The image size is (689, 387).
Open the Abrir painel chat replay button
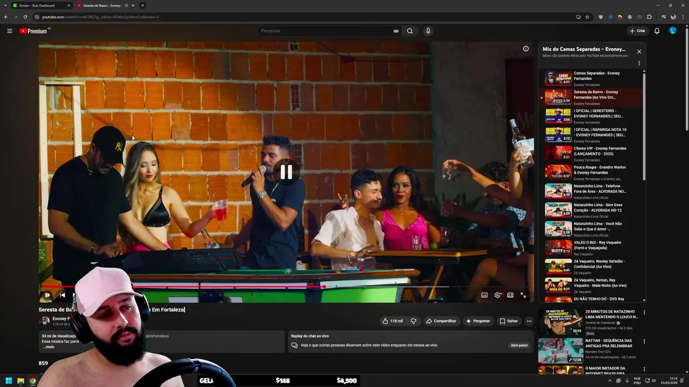click(519, 345)
